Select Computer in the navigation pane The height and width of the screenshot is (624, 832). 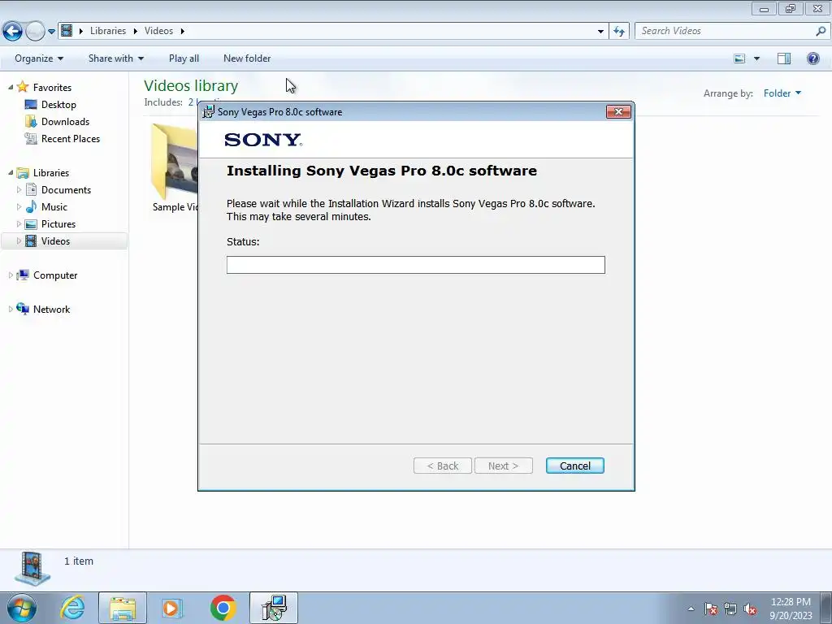tap(55, 275)
